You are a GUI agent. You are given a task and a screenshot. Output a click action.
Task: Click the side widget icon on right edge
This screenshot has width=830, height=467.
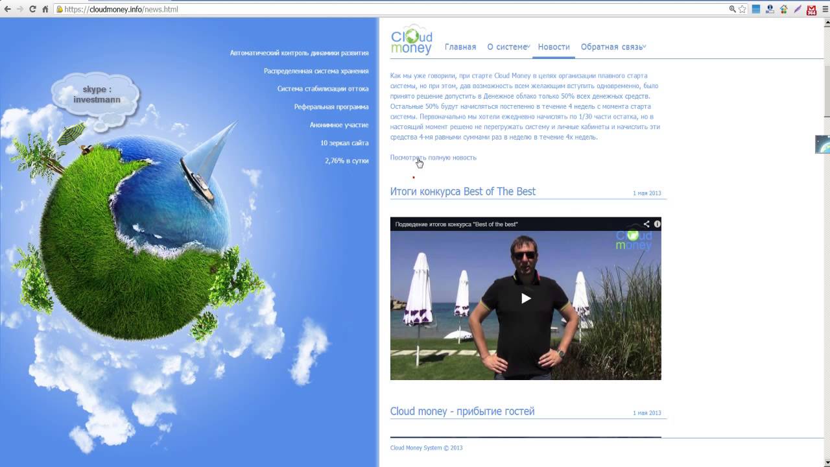point(822,144)
